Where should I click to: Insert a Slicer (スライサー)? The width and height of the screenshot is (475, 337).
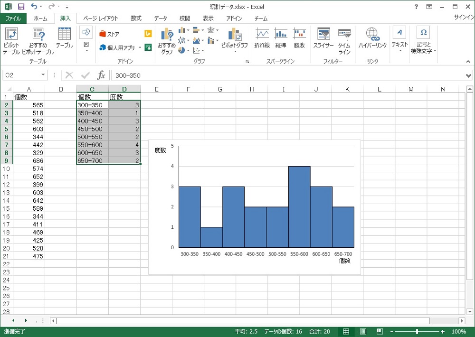(x=323, y=38)
